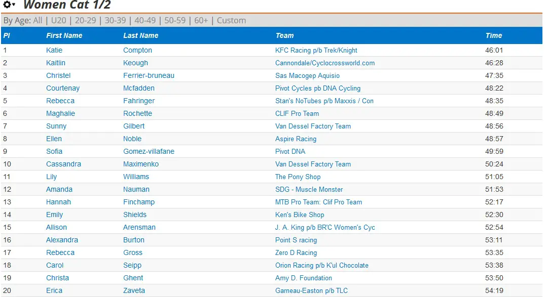Open Pivot Cycles pb DNA Cycling team
Image resolution: width=548 pixels, height=297 pixels.
point(318,89)
